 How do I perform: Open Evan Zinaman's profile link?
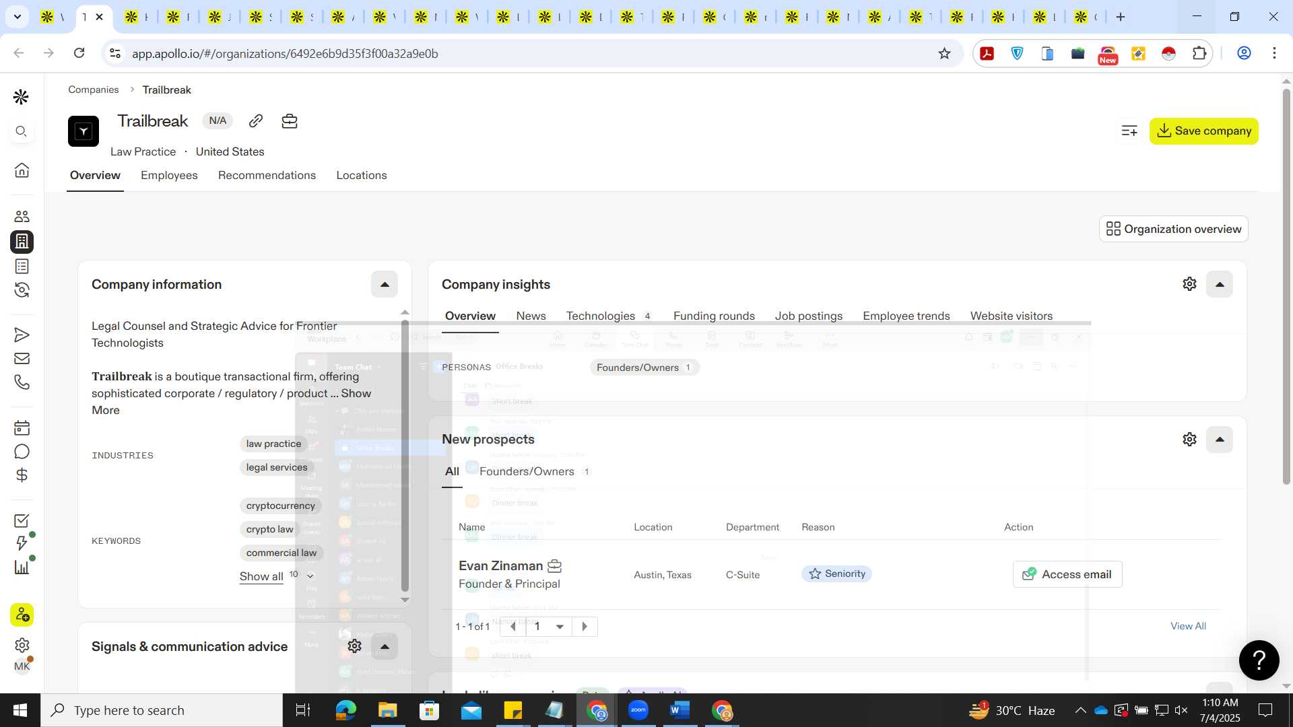500,565
